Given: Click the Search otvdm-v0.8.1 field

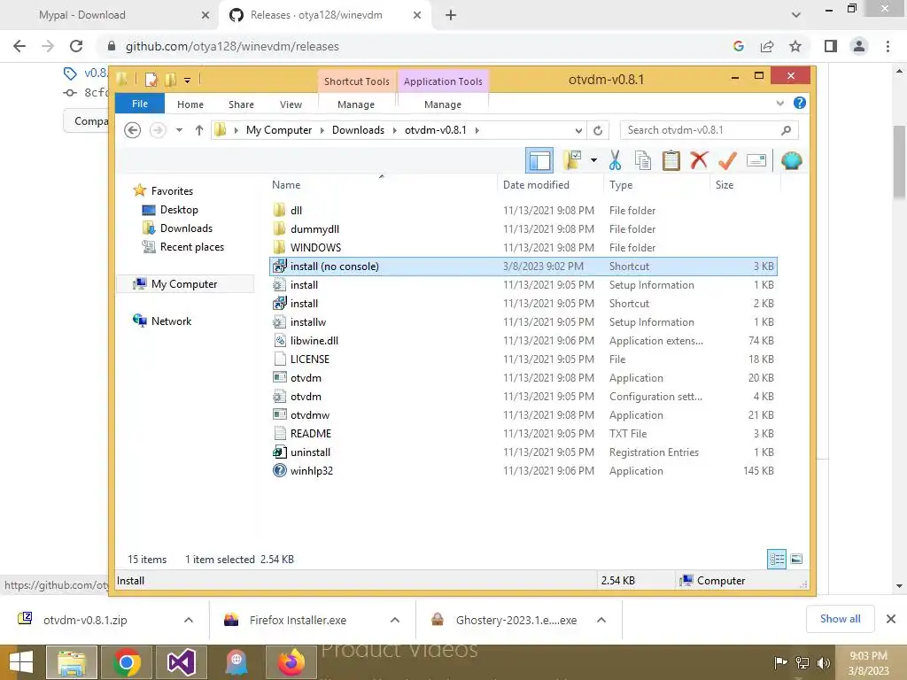Looking at the screenshot, I should point(709,130).
